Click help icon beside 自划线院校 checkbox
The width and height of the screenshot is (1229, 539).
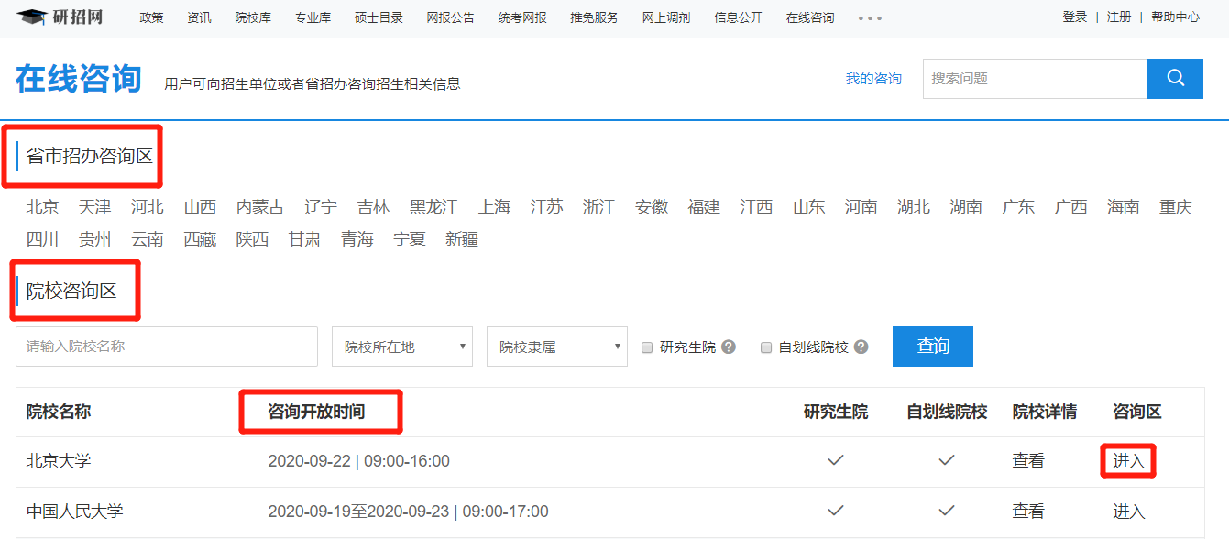click(860, 347)
